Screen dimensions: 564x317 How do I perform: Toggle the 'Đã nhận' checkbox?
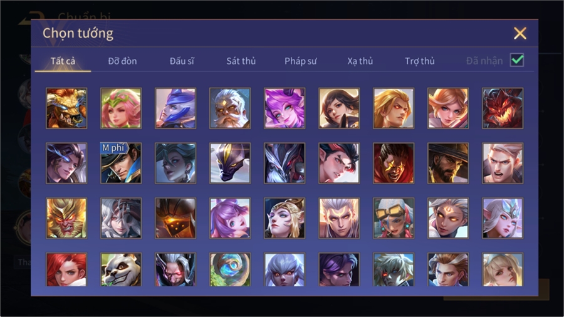click(517, 60)
